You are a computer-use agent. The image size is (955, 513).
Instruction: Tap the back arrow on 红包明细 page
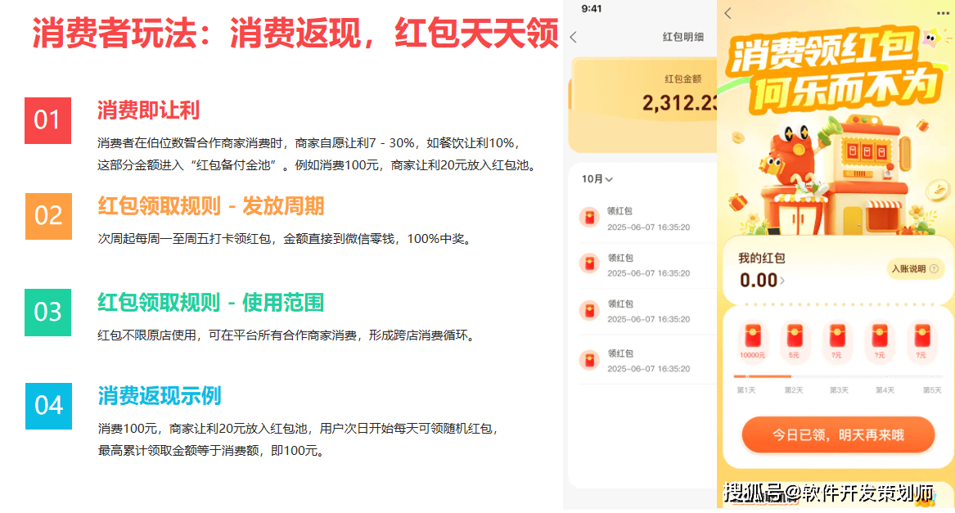click(573, 37)
